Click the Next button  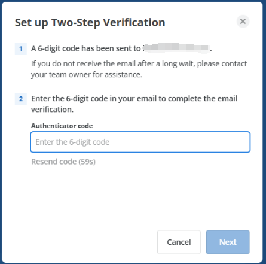coord(228,242)
